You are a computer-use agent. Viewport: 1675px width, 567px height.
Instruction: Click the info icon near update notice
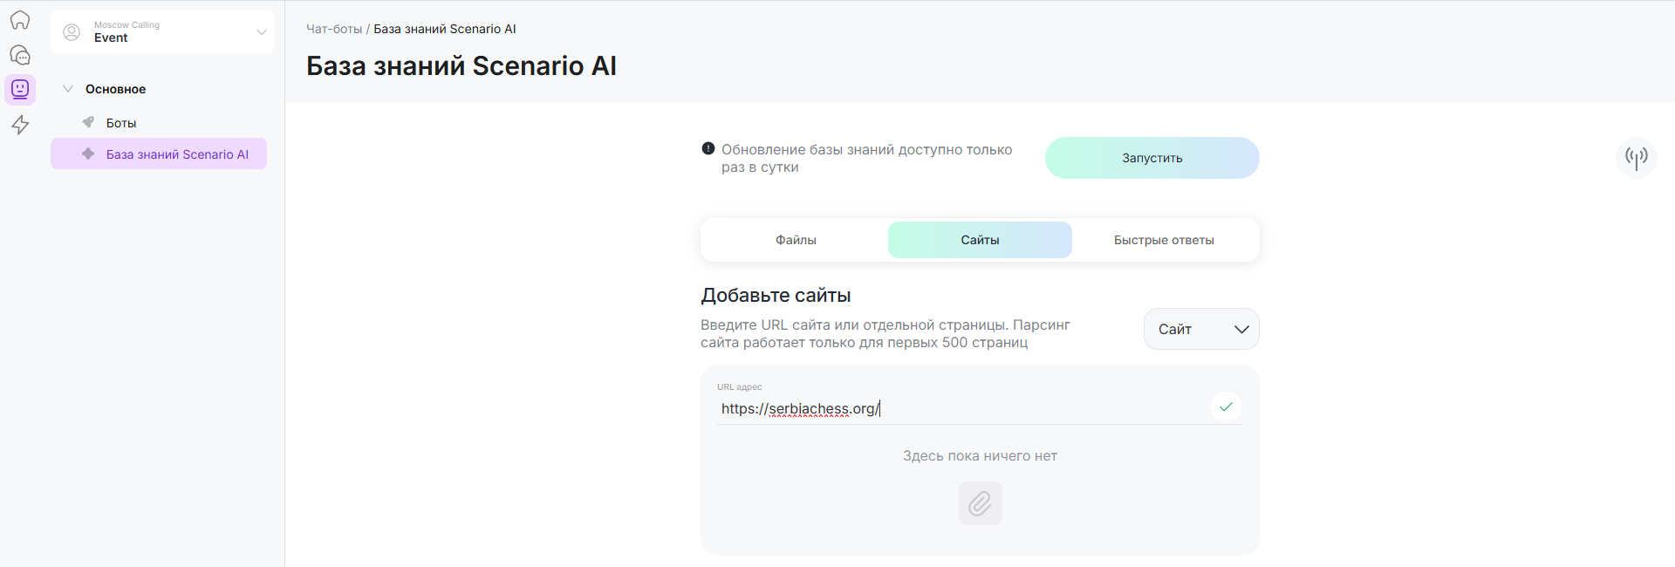point(708,149)
